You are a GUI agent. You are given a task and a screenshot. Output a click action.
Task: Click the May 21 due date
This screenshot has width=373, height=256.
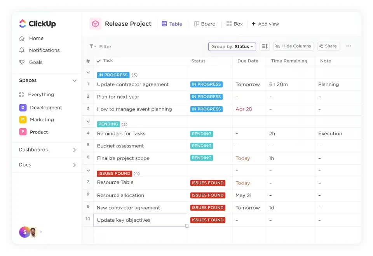click(x=243, y=196)
